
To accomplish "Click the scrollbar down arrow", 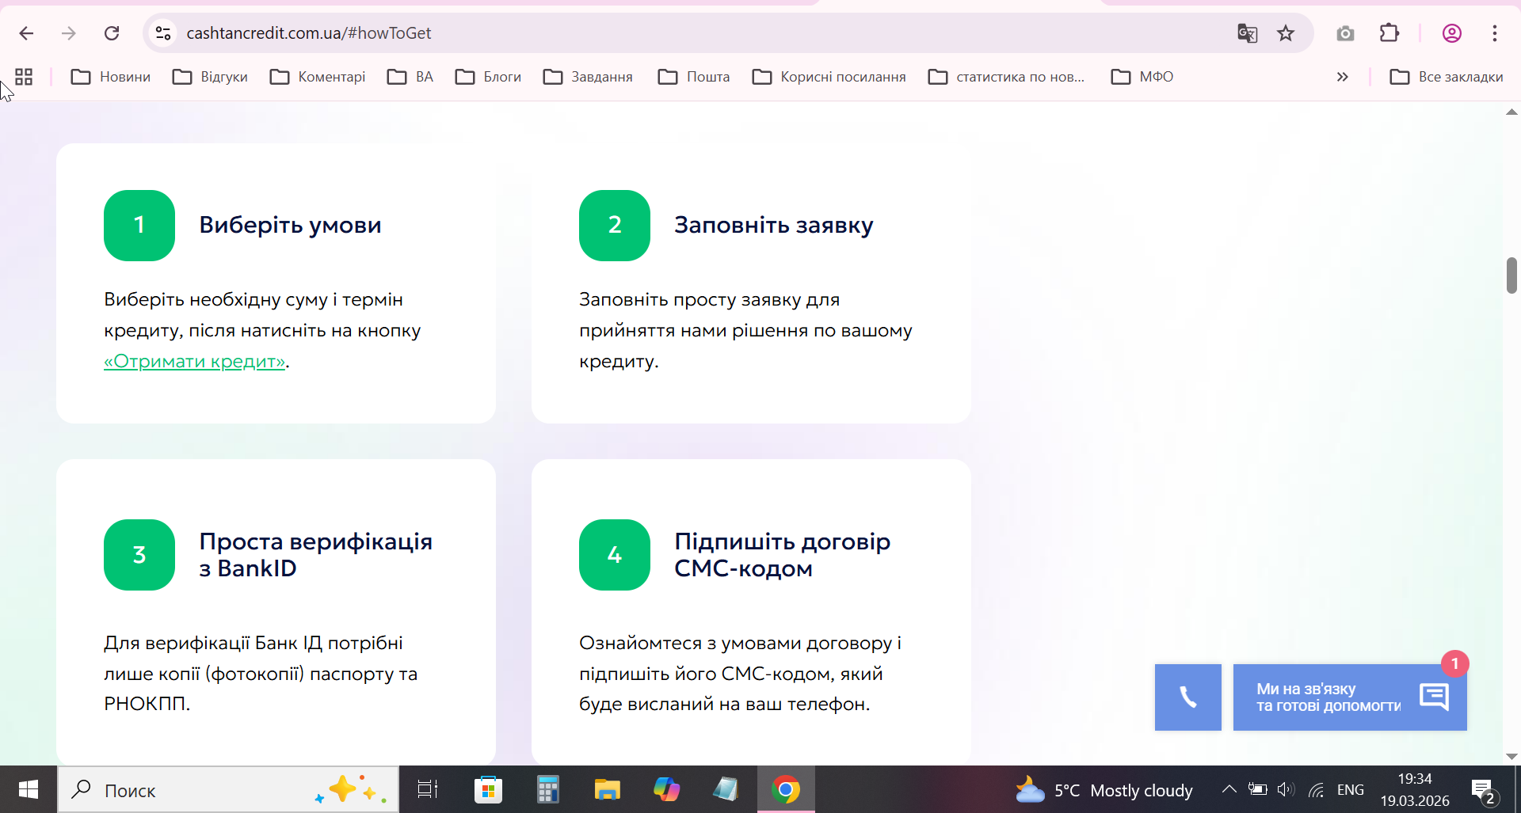I will pos(1511,757).
